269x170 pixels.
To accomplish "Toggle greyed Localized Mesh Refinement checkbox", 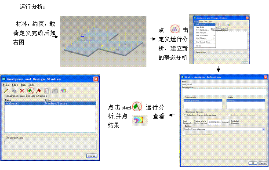I will pyautogui.click(x=184, y=134).
